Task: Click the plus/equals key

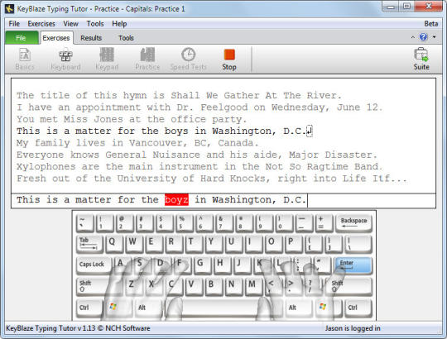Action: (x=324, y=223)
